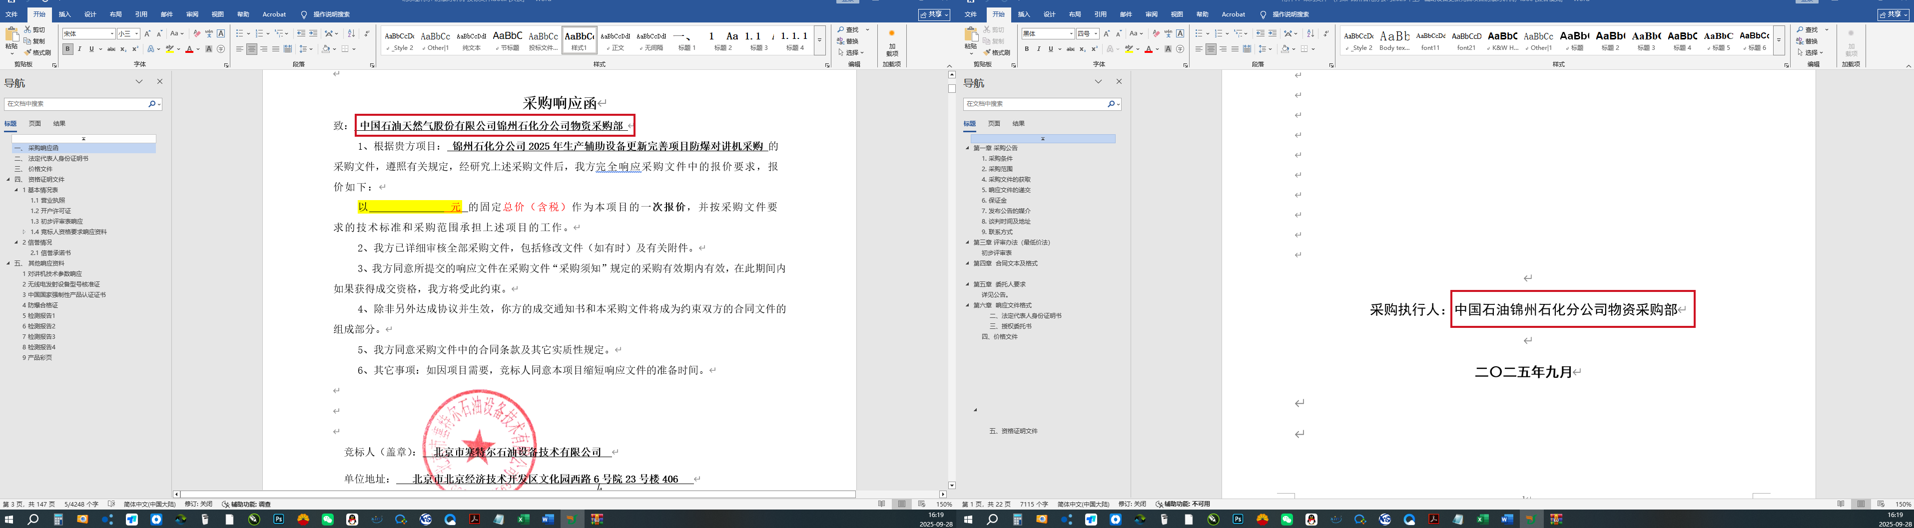
Task: Open font size dropdown (四号) in right window
Action: [x=1096, y=33]
